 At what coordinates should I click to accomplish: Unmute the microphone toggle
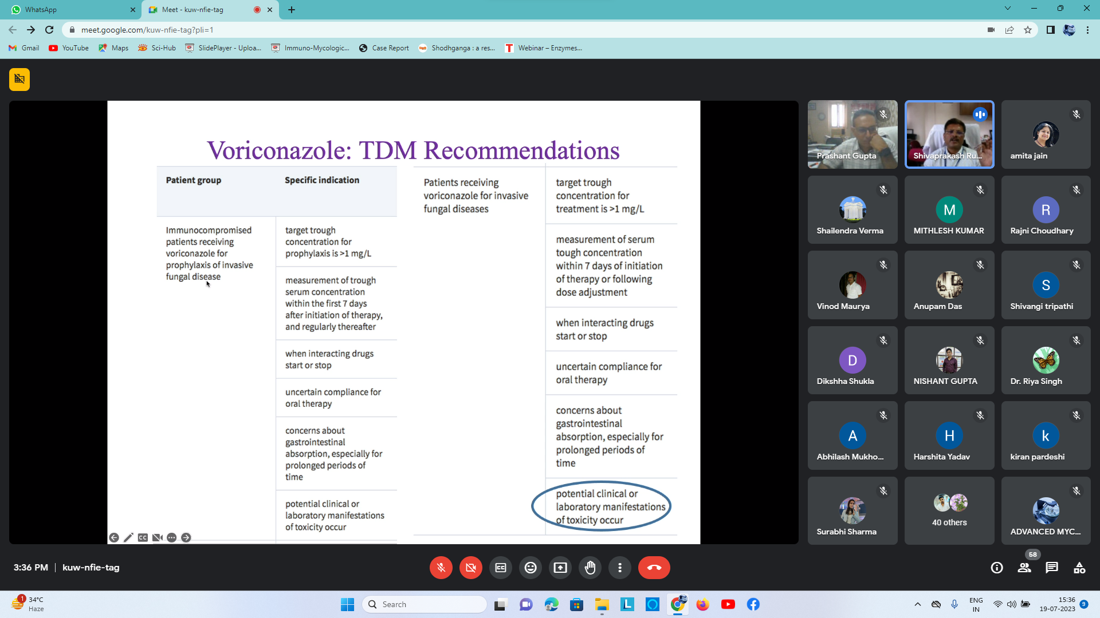coord(441,568)
